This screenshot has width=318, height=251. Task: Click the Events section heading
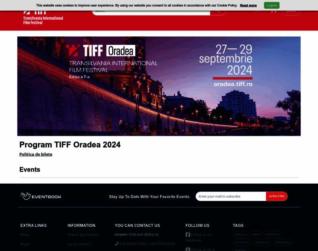click(x=30, y=169)
